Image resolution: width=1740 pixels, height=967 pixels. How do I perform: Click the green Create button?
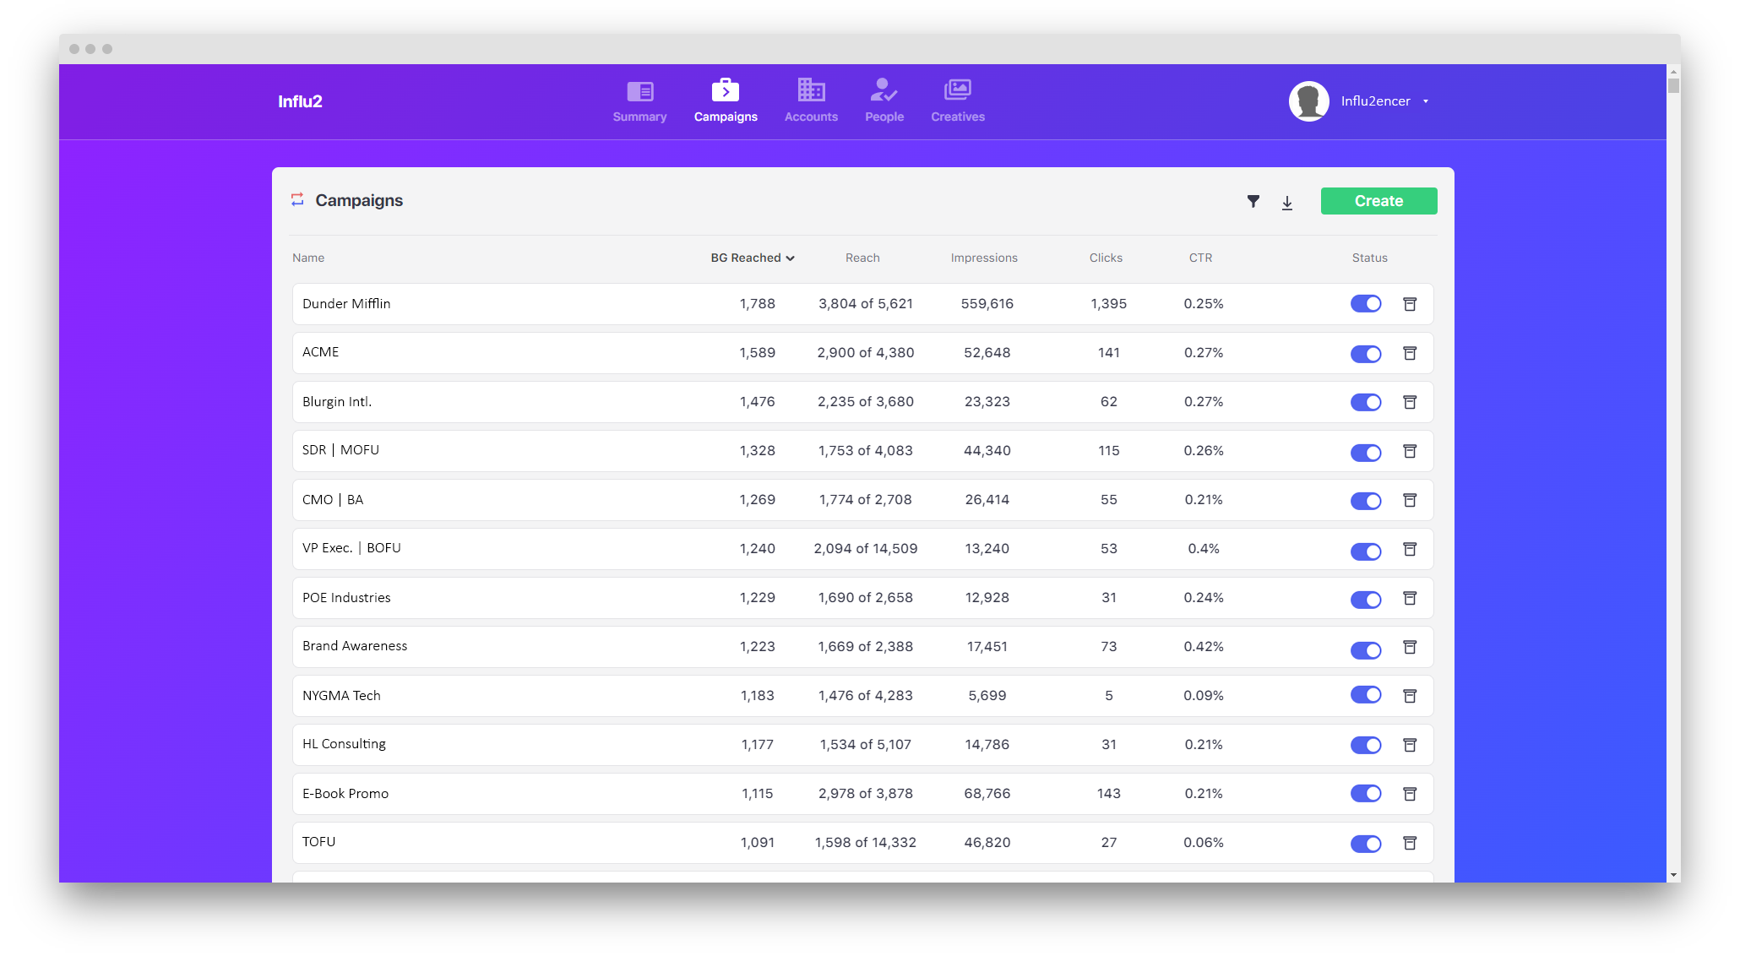coord(1378,201)
